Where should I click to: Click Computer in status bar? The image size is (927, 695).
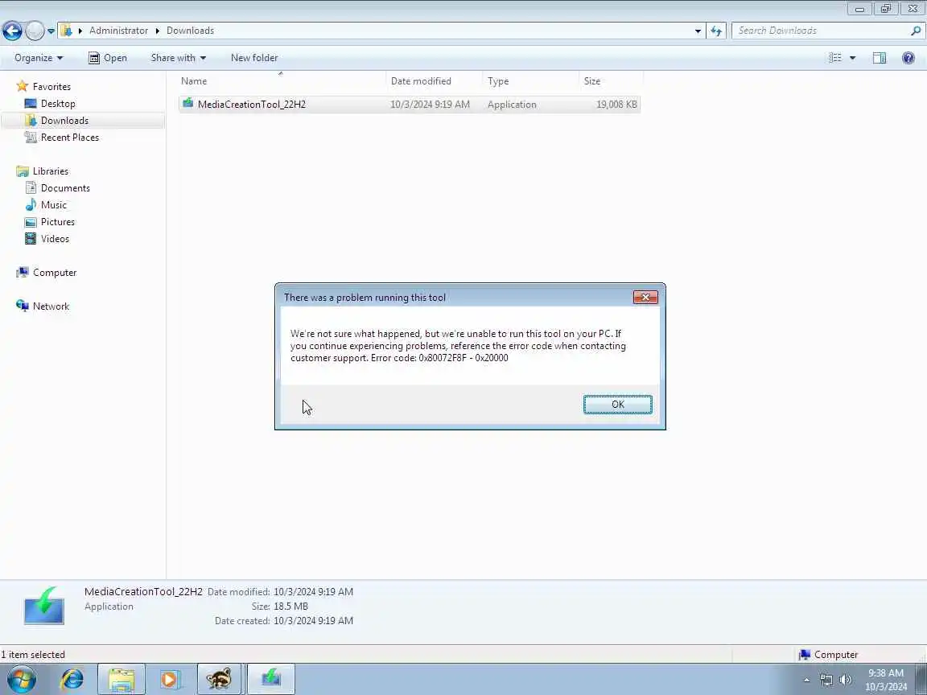(x=828, y=655)
